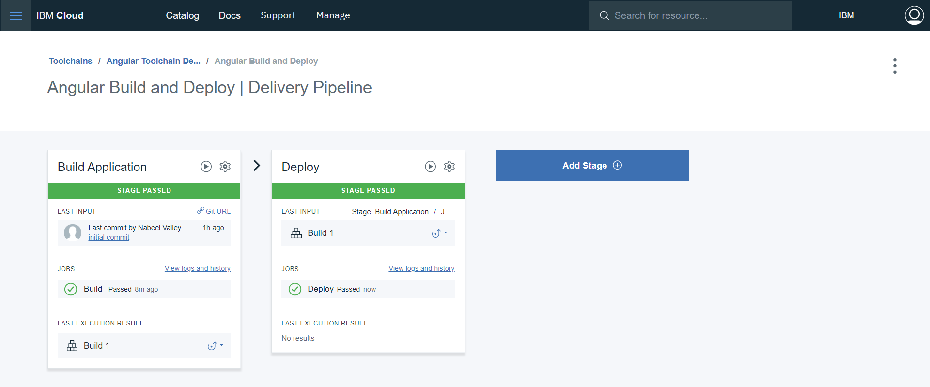This screenshot has width=930, height=387.
Task: Click Build Application STAGE PASSED banner
Action: tap(144, 190)
